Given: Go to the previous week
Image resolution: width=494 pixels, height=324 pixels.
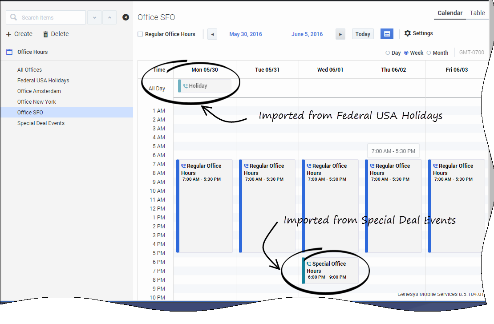Looking at the screenshot, I should (x=212, y=34).
